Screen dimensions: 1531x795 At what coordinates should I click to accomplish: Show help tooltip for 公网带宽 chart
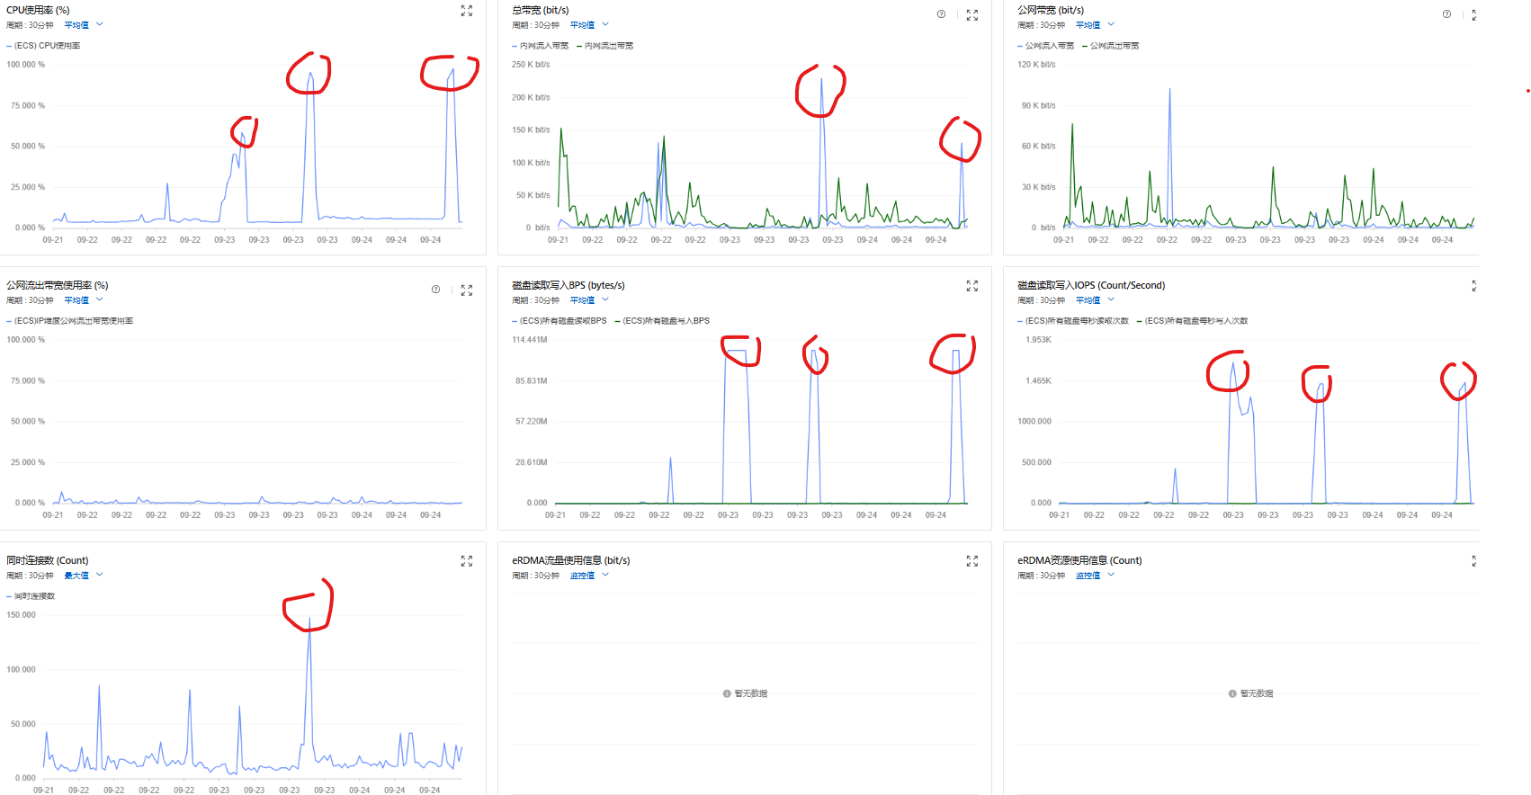1446,14
